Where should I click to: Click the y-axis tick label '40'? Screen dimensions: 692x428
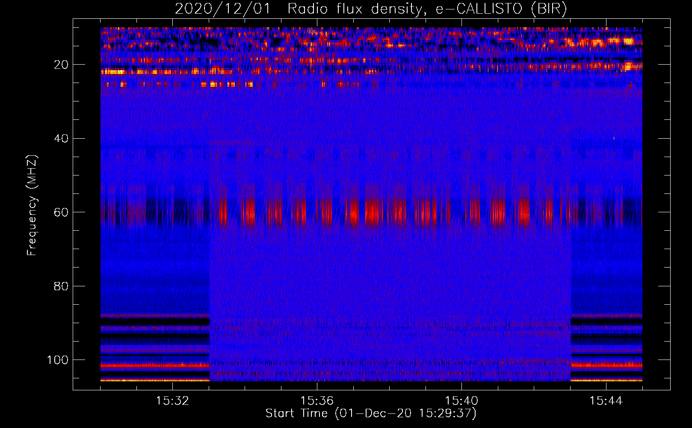(61, 138)
